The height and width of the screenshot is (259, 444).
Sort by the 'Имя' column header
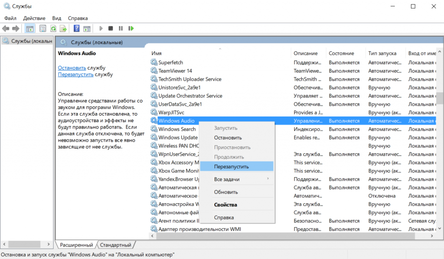[x=157, y=53]
